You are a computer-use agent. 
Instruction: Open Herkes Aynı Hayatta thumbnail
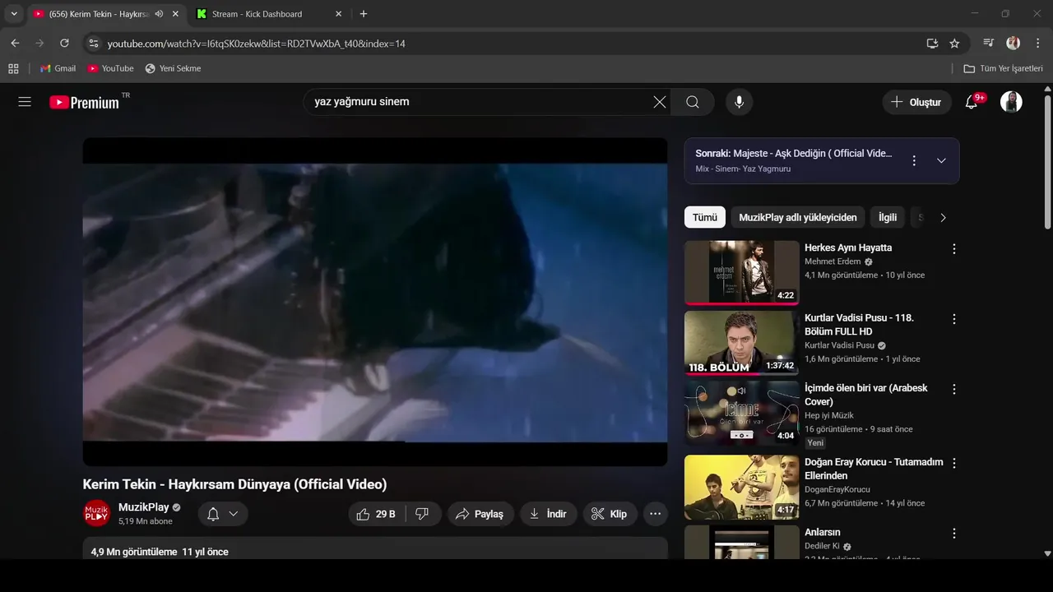pyautogui.click(x=742, y=272)
